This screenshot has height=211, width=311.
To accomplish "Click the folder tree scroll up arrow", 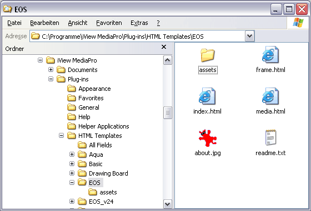I will click(168, 60).
